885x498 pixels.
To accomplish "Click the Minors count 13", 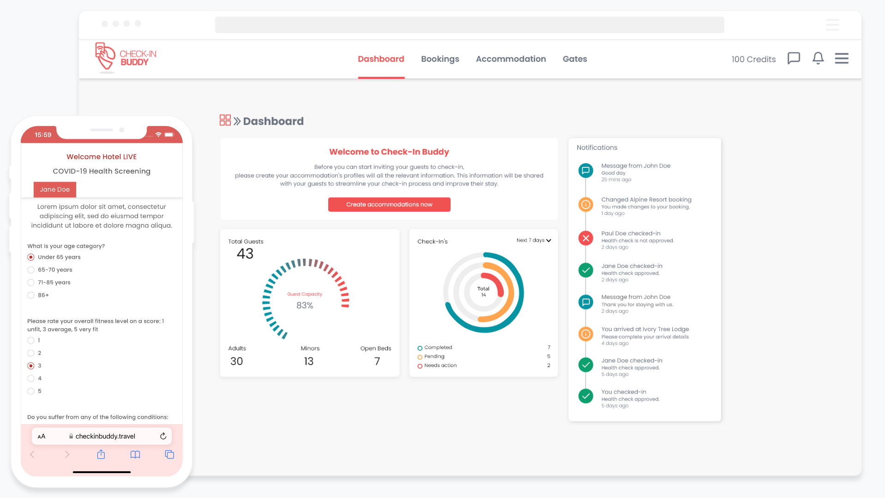I will point(309,362).
